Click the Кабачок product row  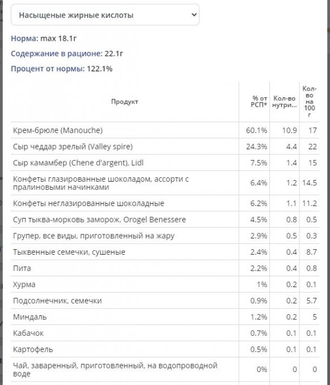(x=165, y=333)
